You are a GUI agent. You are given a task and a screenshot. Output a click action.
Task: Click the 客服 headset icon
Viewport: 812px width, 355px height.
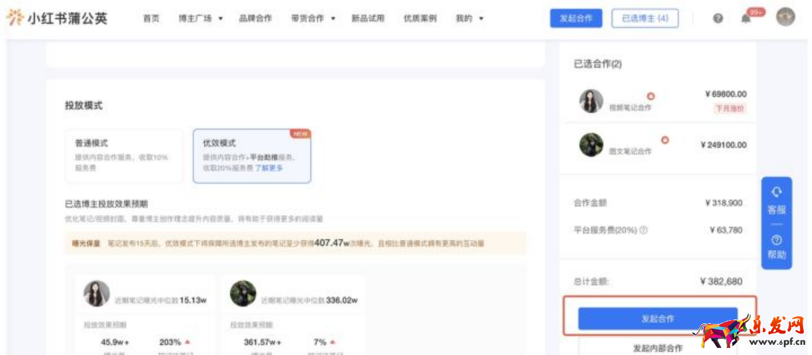pos(776,192)
